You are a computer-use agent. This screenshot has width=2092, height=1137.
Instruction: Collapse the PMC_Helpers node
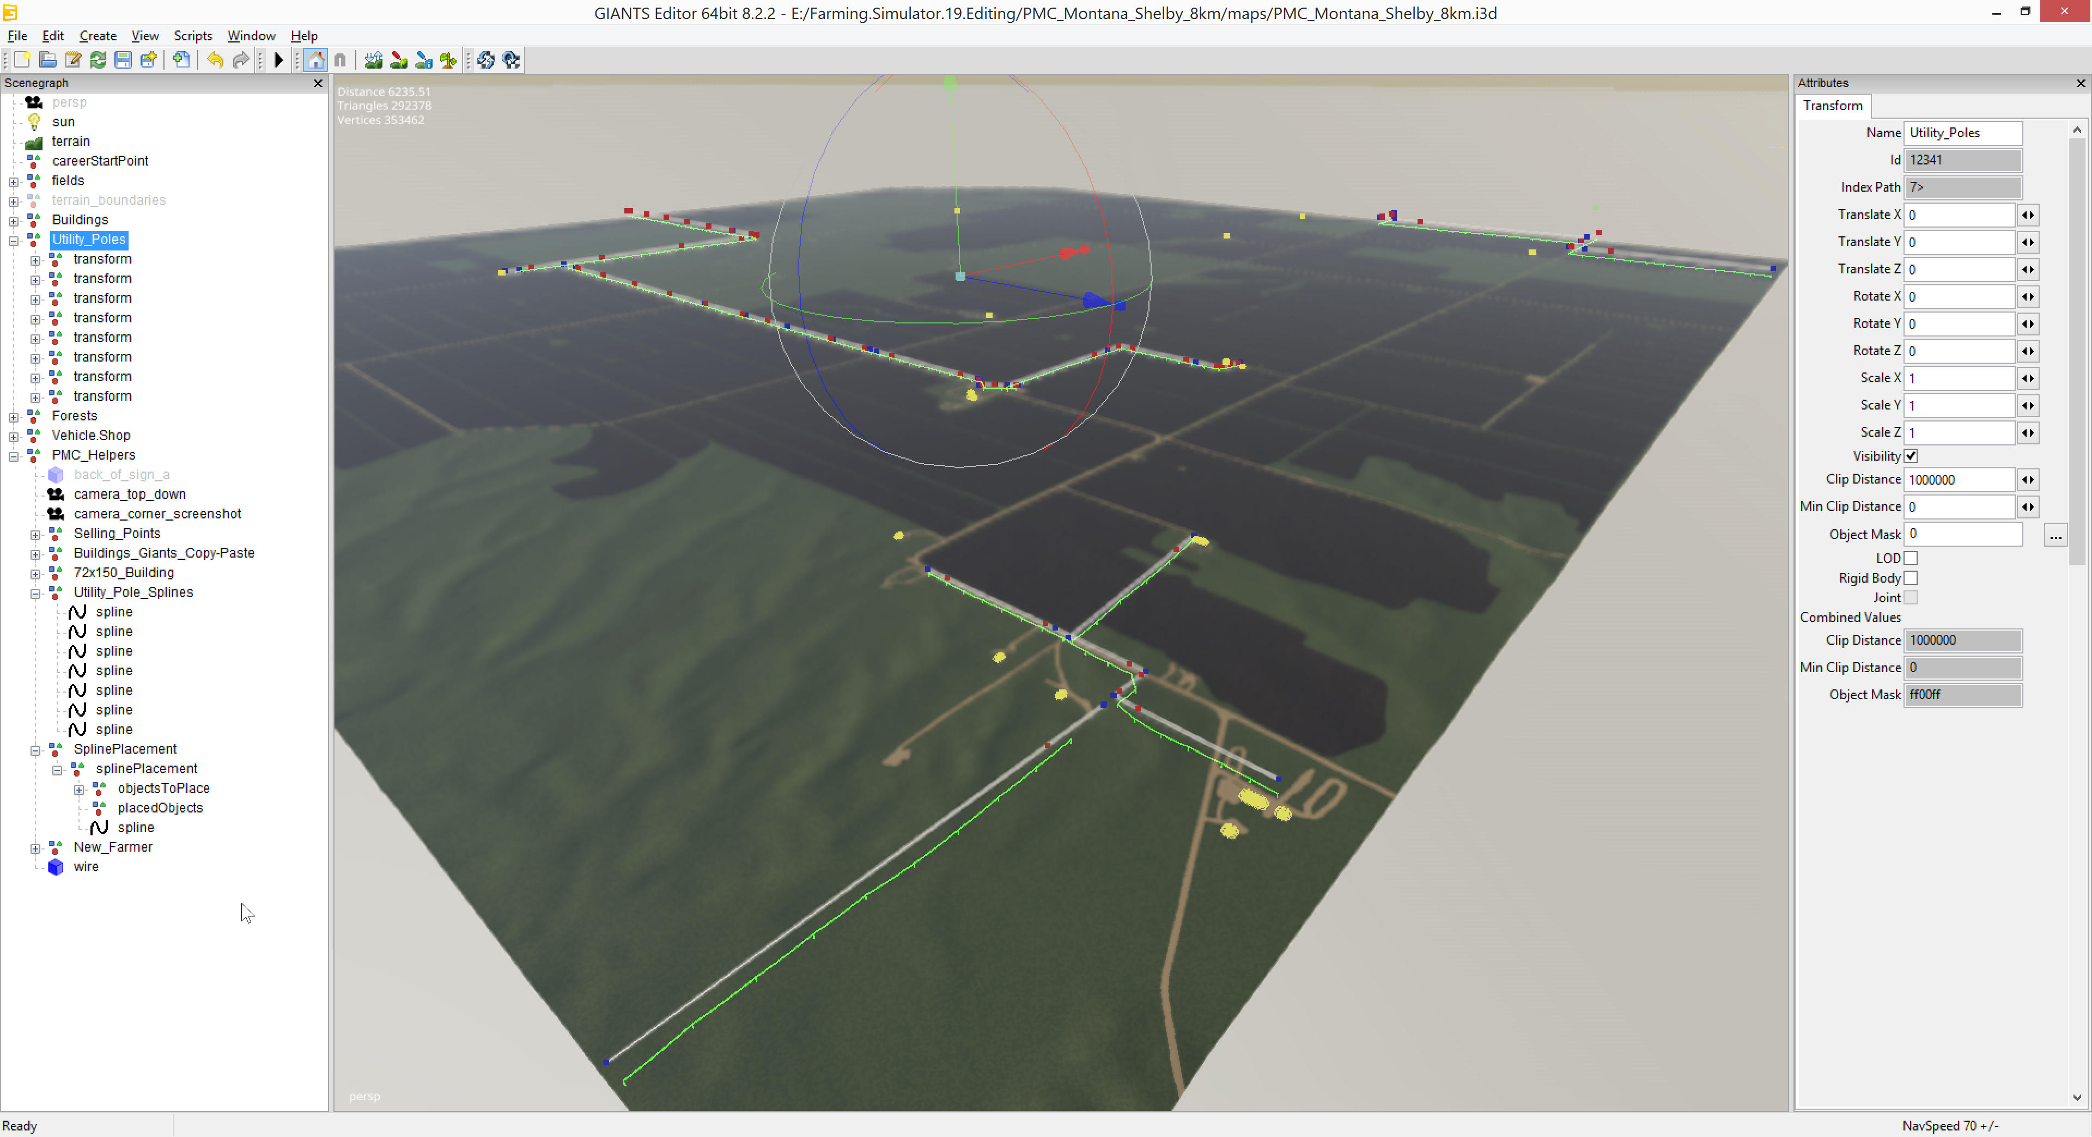[x=14, y=456]
